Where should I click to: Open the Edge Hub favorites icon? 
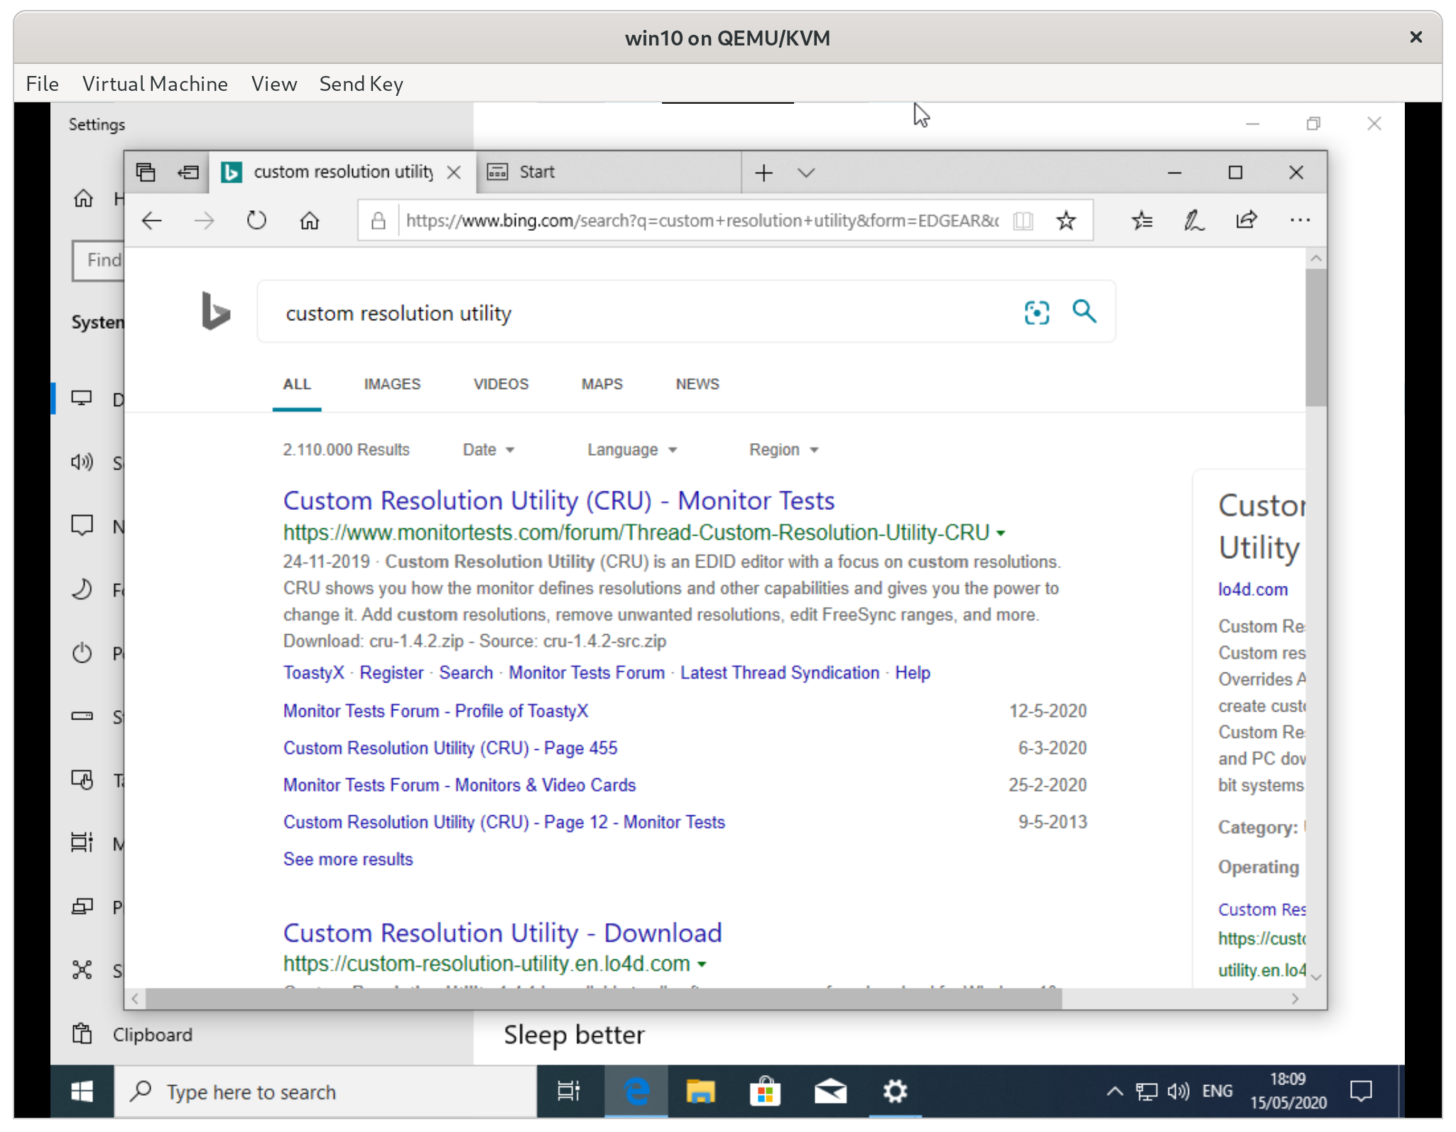click(1141, 220)
